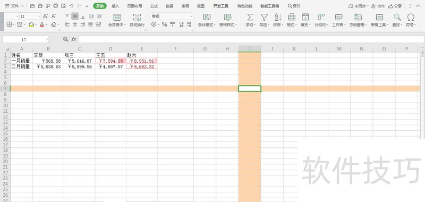Click inside the formula bar input
Viewport: 425px width, 202px height.
[251, 39]
